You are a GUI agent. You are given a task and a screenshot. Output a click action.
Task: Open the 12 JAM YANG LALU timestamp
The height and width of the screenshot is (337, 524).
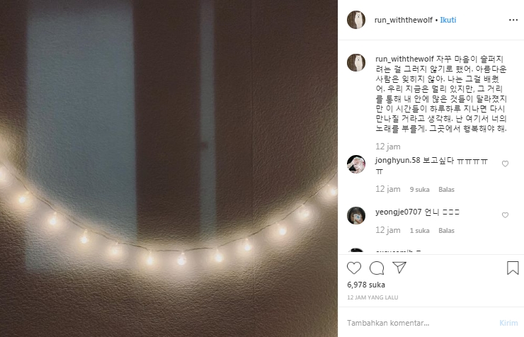372,297
